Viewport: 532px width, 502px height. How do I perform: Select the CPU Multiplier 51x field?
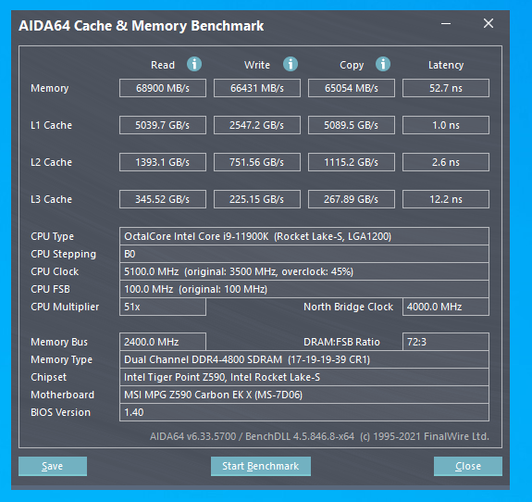(163, 307)
